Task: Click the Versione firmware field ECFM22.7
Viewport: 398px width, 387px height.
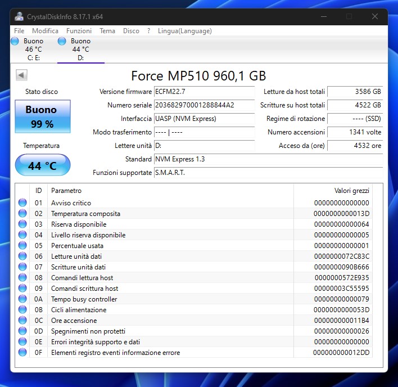Action: click(x=204, y=92)
